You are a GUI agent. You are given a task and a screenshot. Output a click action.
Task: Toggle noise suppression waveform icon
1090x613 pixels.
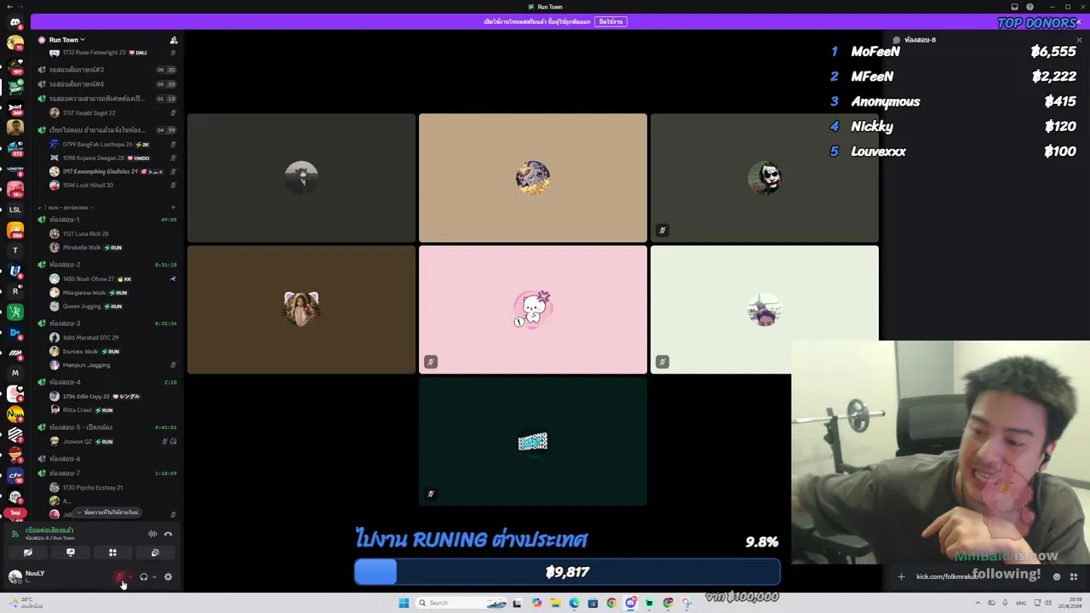pyautogui.click(x=152, y=534)
